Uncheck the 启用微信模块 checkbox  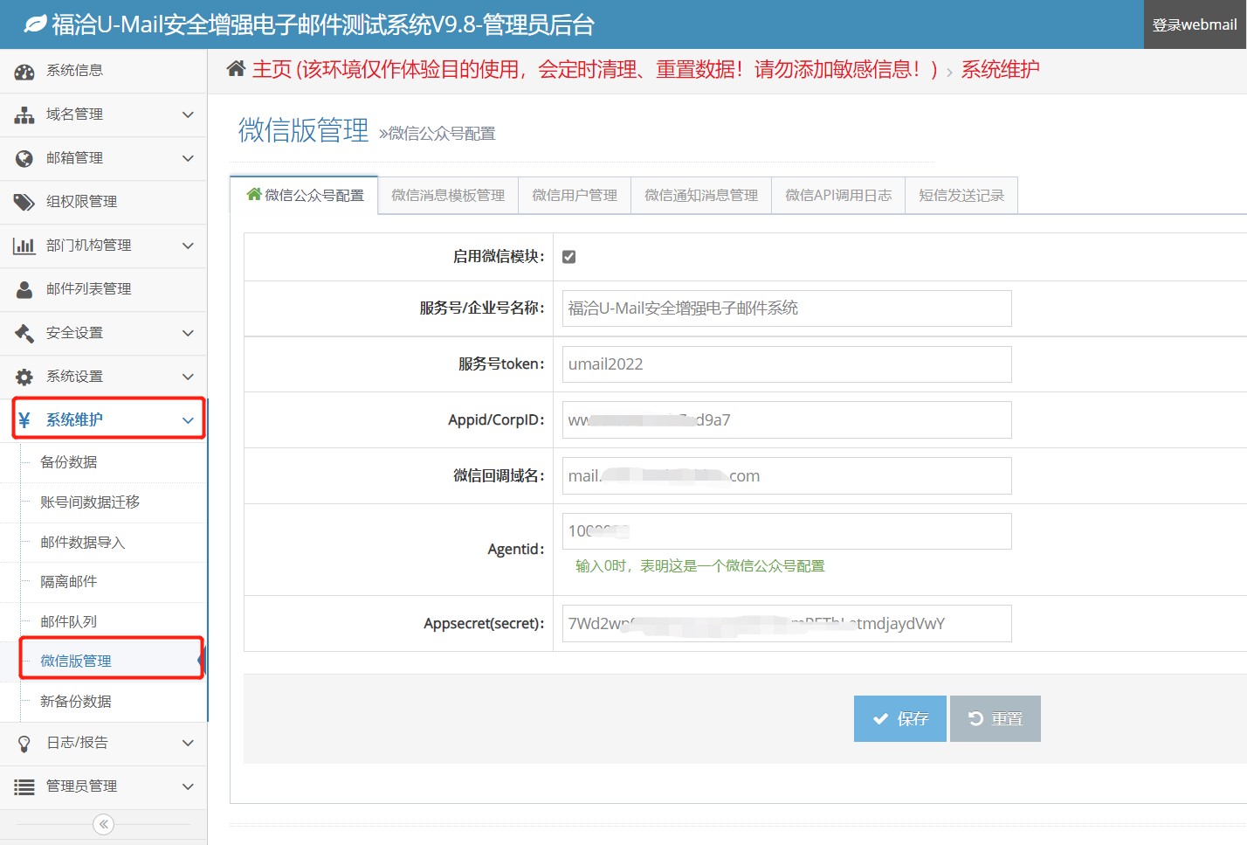[x=568, y=257]
